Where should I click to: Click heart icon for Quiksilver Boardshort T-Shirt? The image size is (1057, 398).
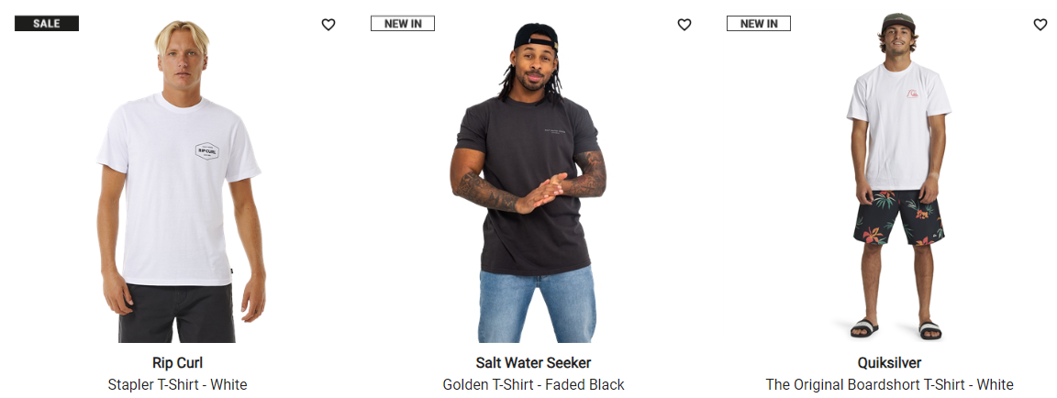pyautogui.click(x=1040, y=25)
